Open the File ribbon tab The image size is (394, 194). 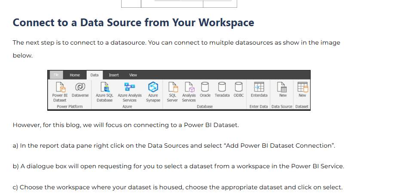coord(56,75)
